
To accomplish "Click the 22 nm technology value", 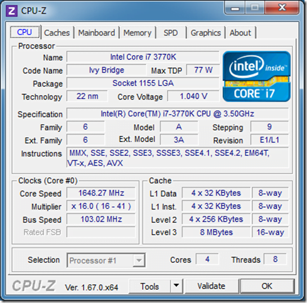I will tap(87, 96).
